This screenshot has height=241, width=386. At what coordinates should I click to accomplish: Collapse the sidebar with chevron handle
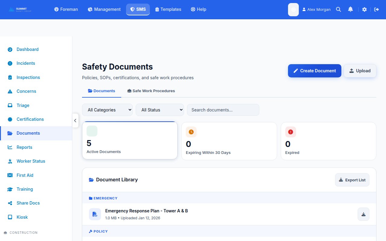click(x=75, y=120)
